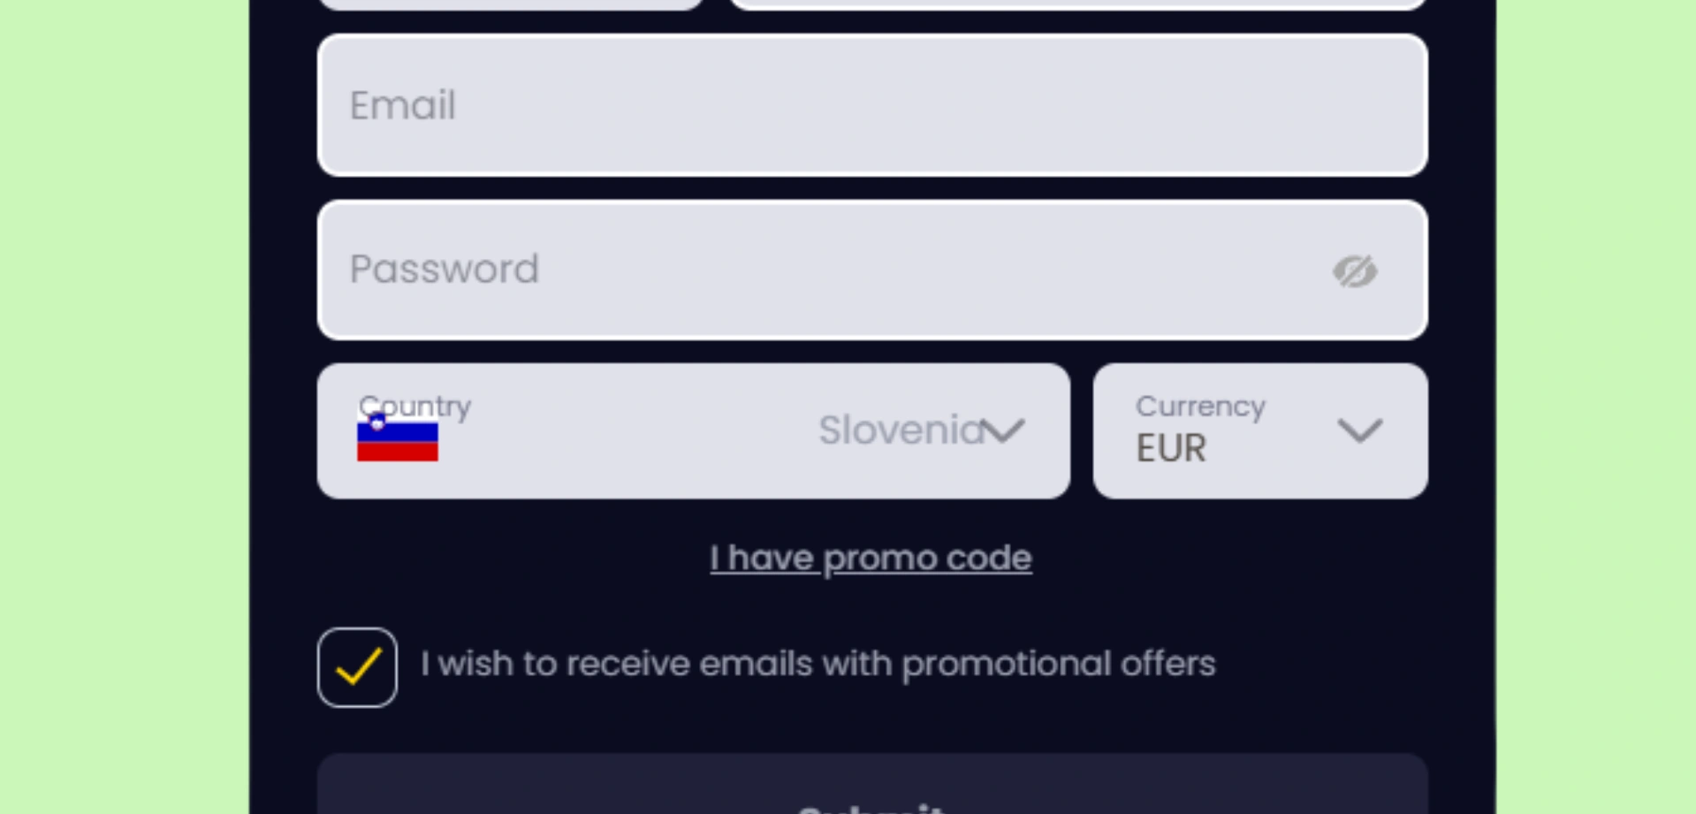
Task: Focus the Email input field
Action: click(871, 105)
